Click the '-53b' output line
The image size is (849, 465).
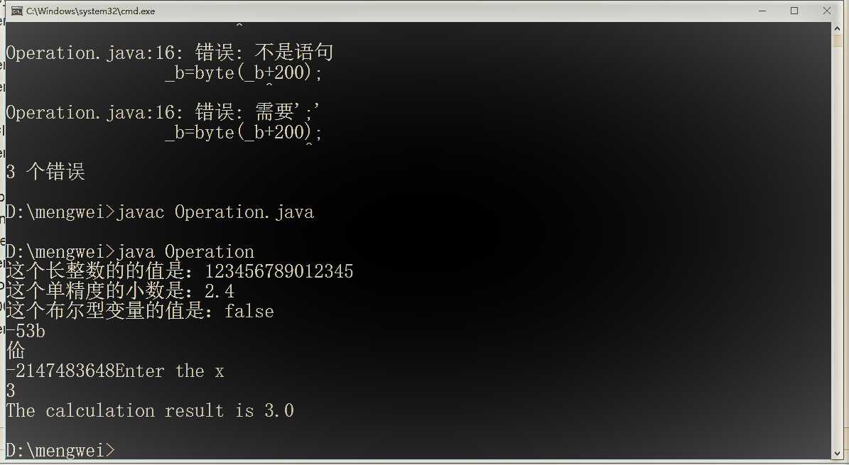(26, 332)
